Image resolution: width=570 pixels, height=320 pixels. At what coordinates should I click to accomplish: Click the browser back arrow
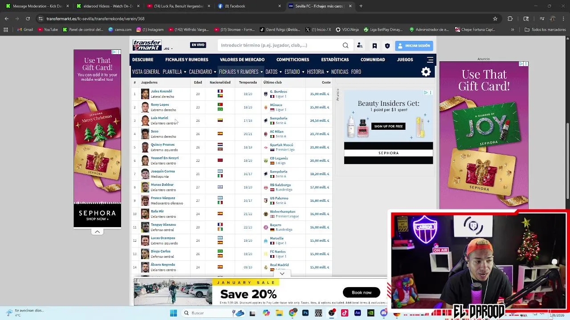(6, 19)
